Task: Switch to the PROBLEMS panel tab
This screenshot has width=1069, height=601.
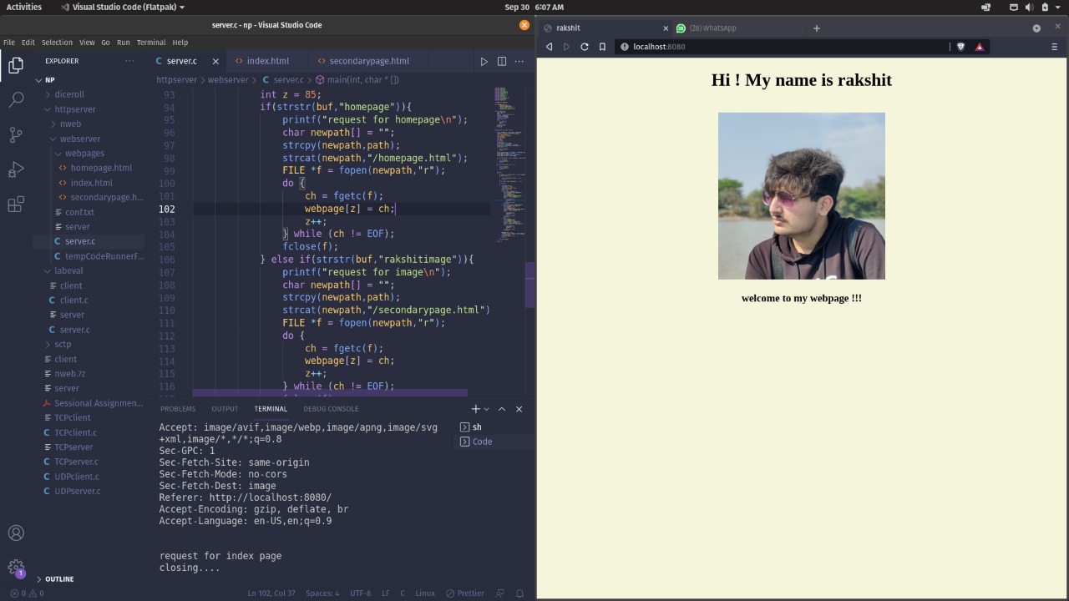Action: tap(178, 409)
